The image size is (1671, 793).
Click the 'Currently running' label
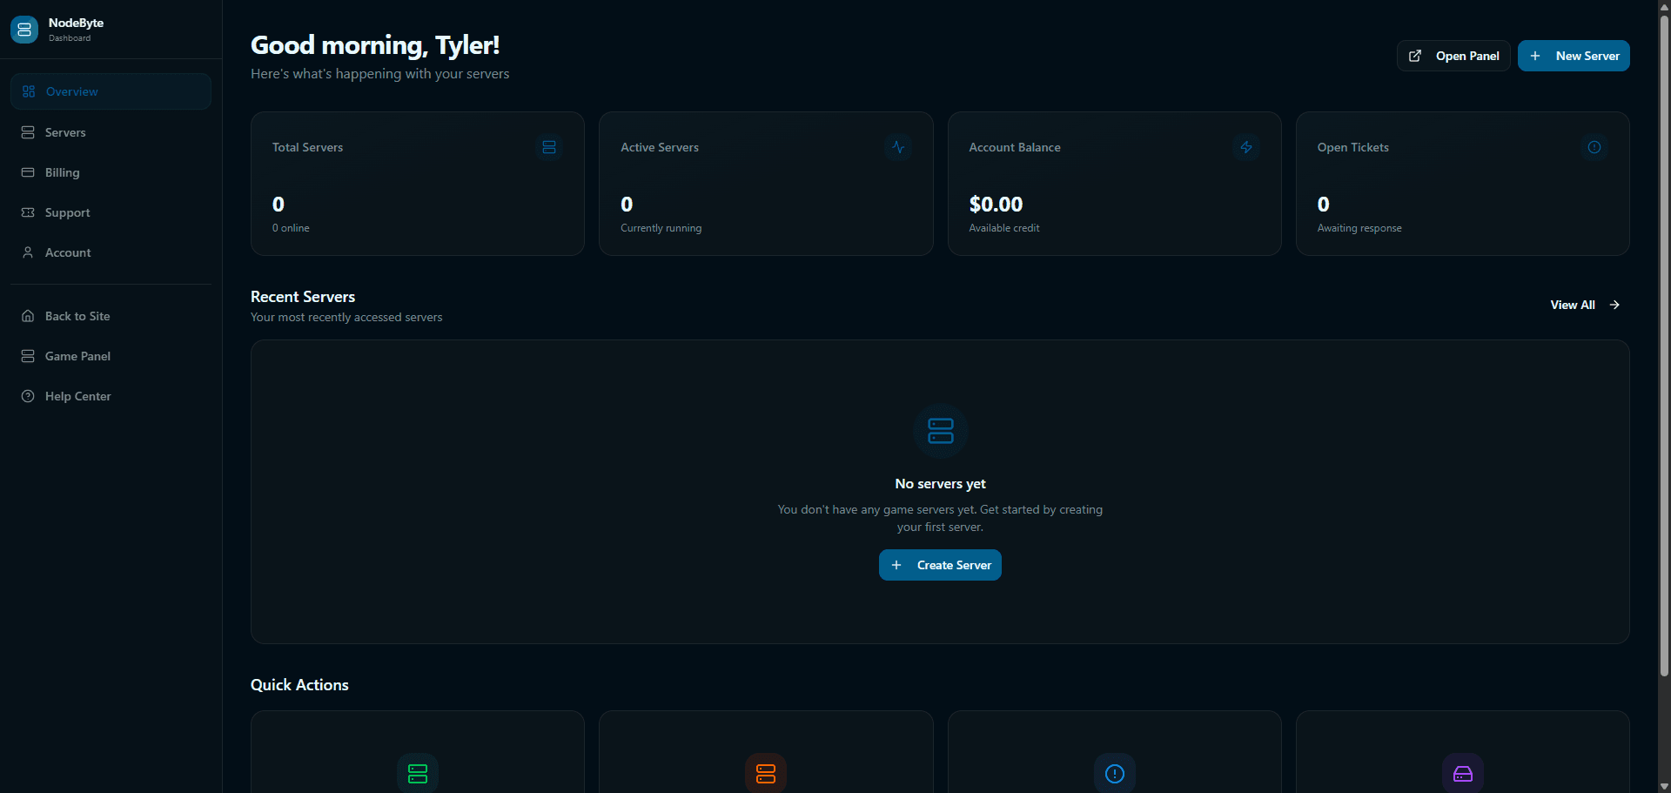(661, 228)
